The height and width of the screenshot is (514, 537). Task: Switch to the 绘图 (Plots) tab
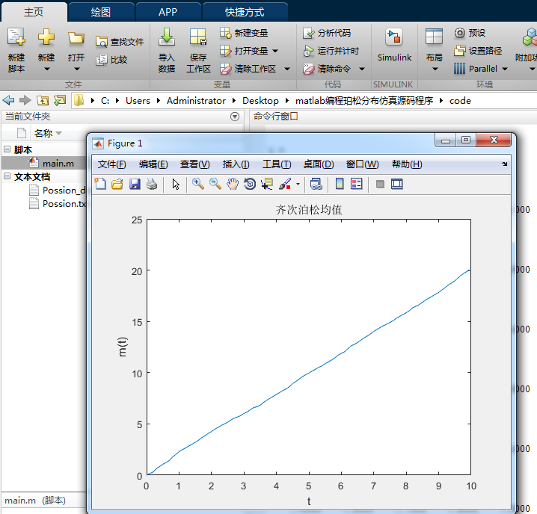click(101, 12)
